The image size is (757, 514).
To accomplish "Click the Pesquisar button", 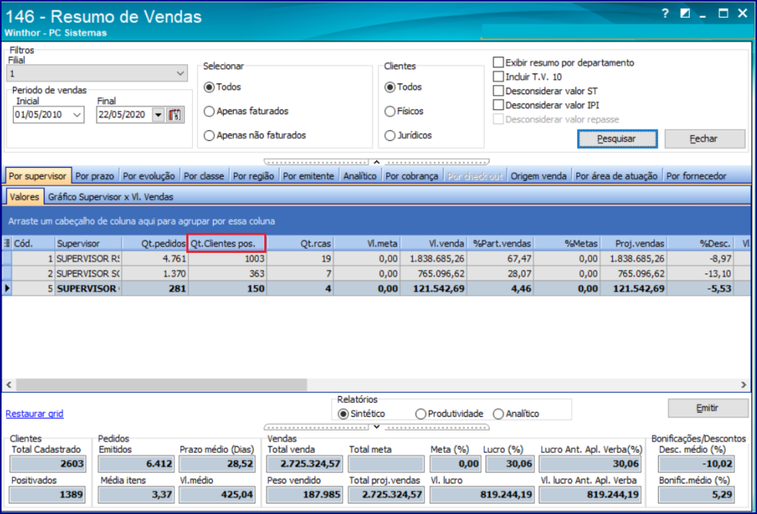I will [617, 139].
